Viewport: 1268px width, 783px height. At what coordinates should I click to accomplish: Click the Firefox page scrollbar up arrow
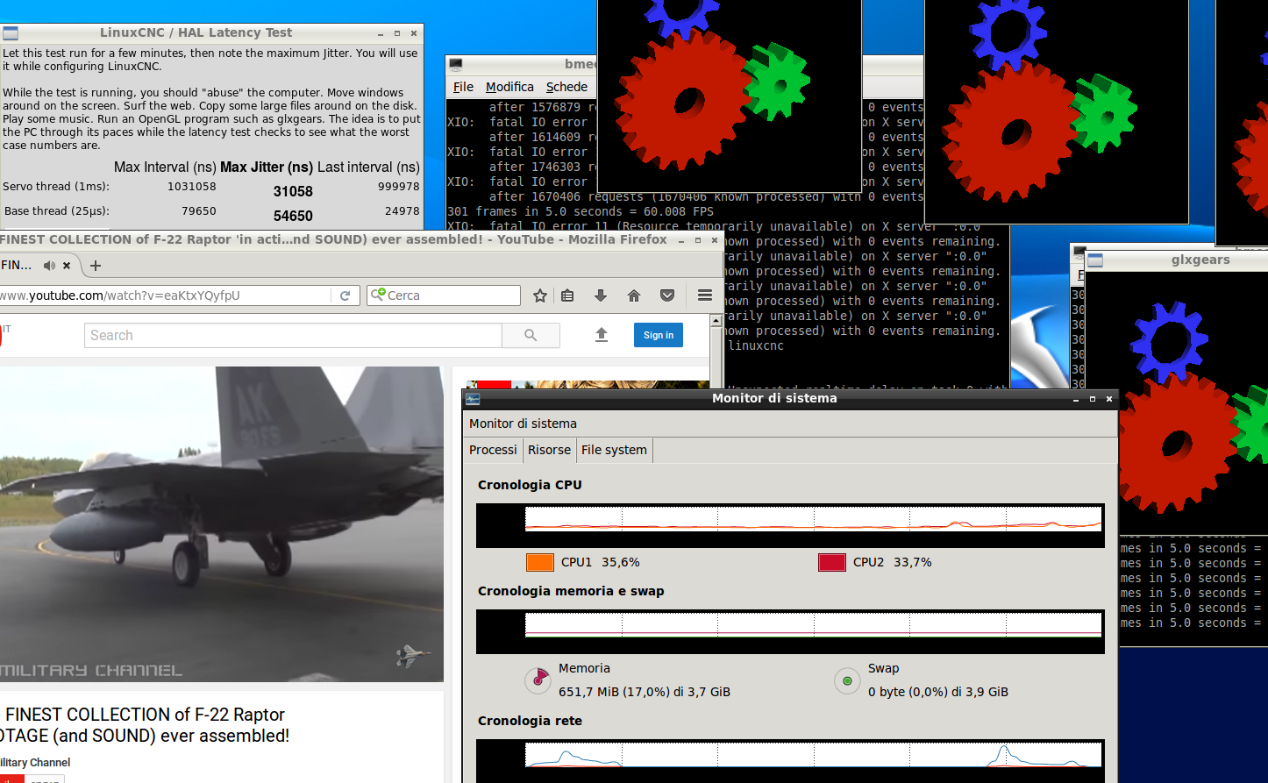716,321
